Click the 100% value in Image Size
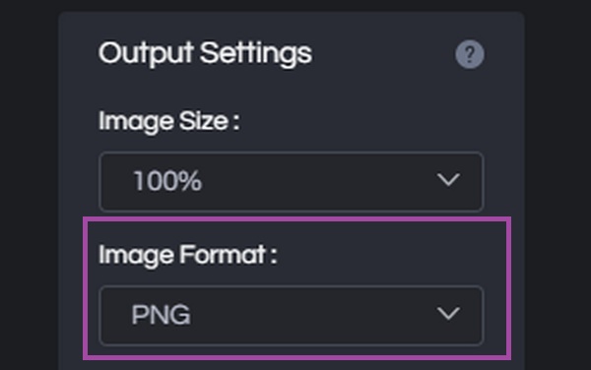 (x=167, y=181)
